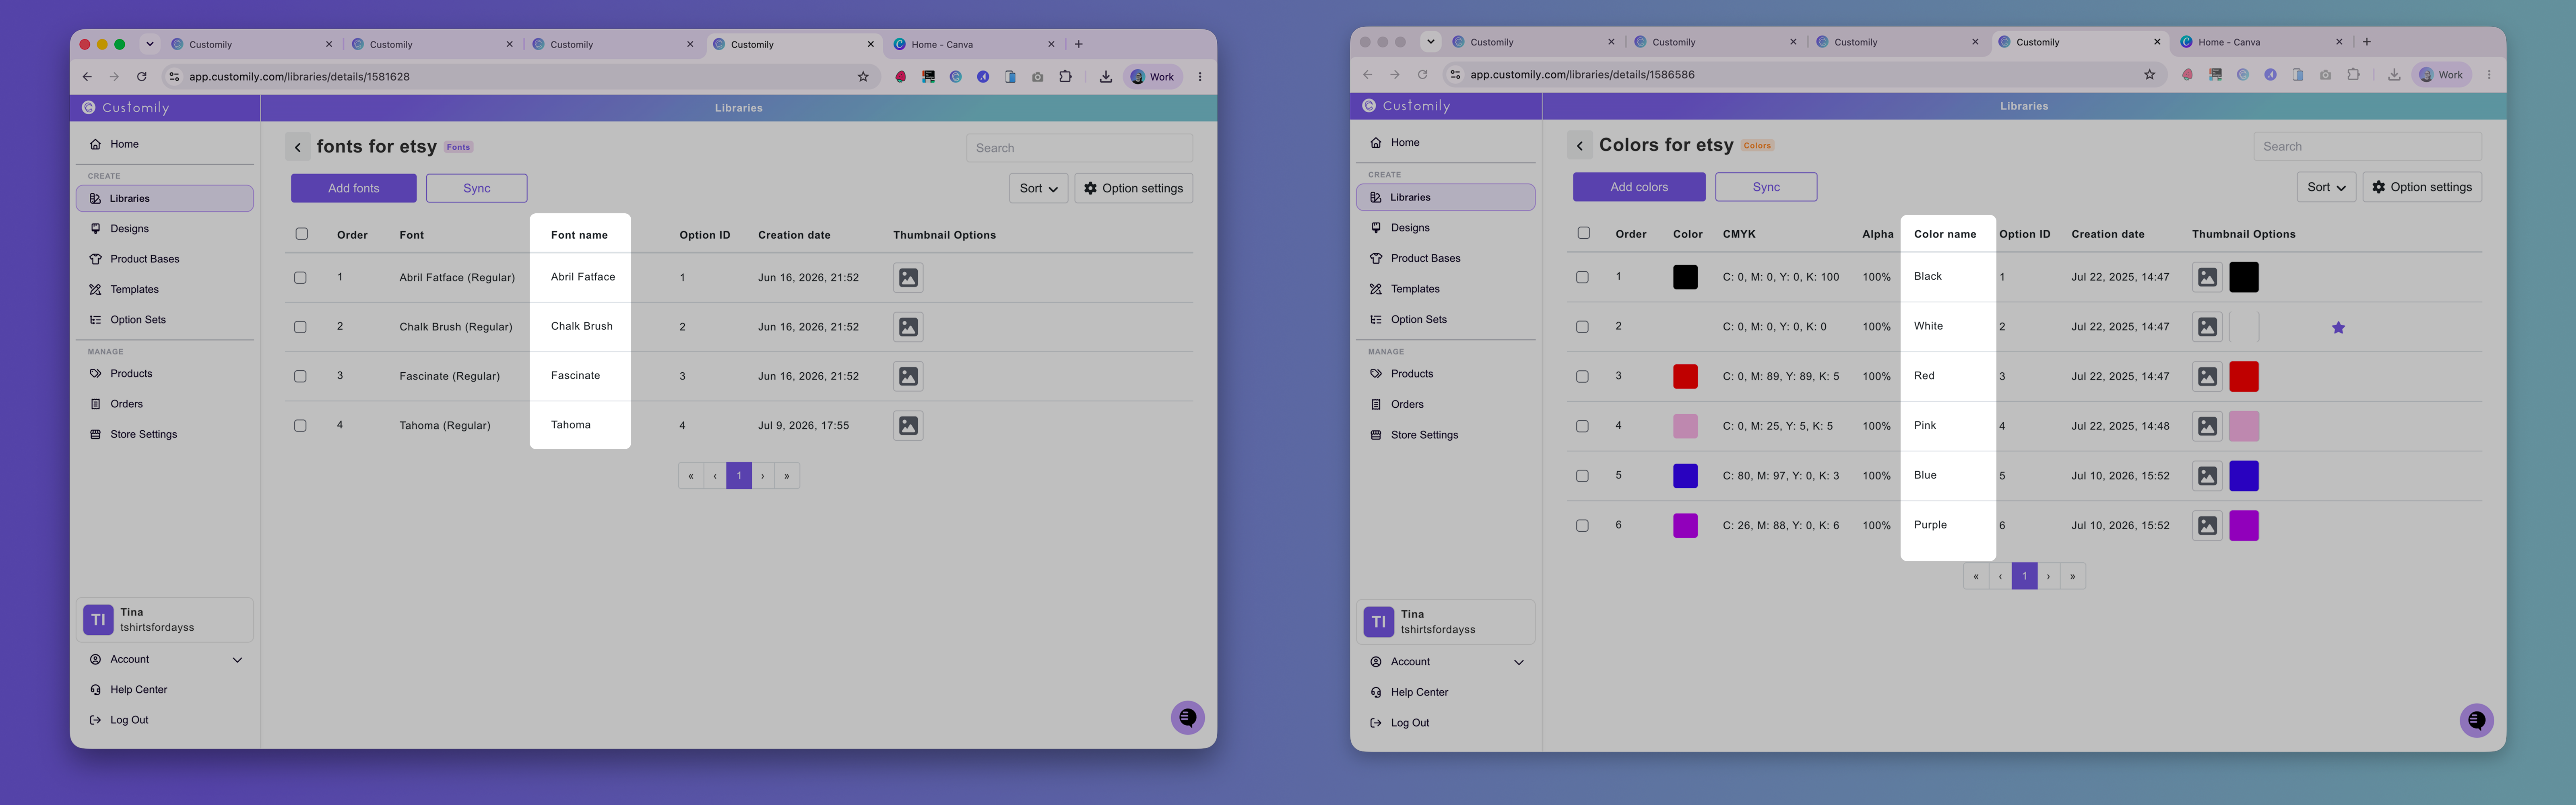Tick the checkbox for the Black color row
The height and width of the screenshot is (805, 2576).
[1582, 277]
